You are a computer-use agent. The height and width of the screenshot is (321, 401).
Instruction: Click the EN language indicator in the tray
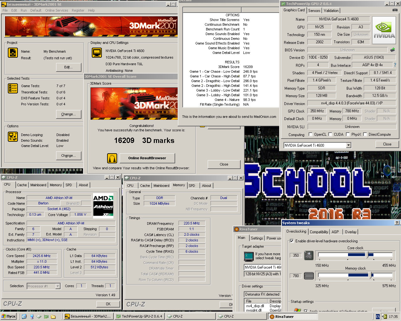coord(378,317)
